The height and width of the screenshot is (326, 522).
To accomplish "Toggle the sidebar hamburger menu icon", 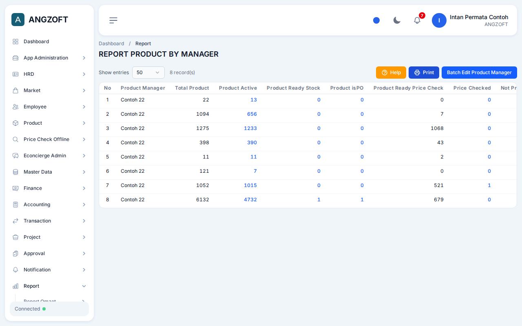I will [113, 20].
